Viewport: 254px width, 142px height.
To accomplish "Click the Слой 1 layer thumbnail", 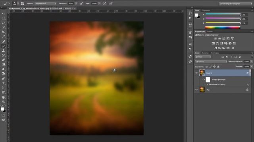I will coord(202,73).
